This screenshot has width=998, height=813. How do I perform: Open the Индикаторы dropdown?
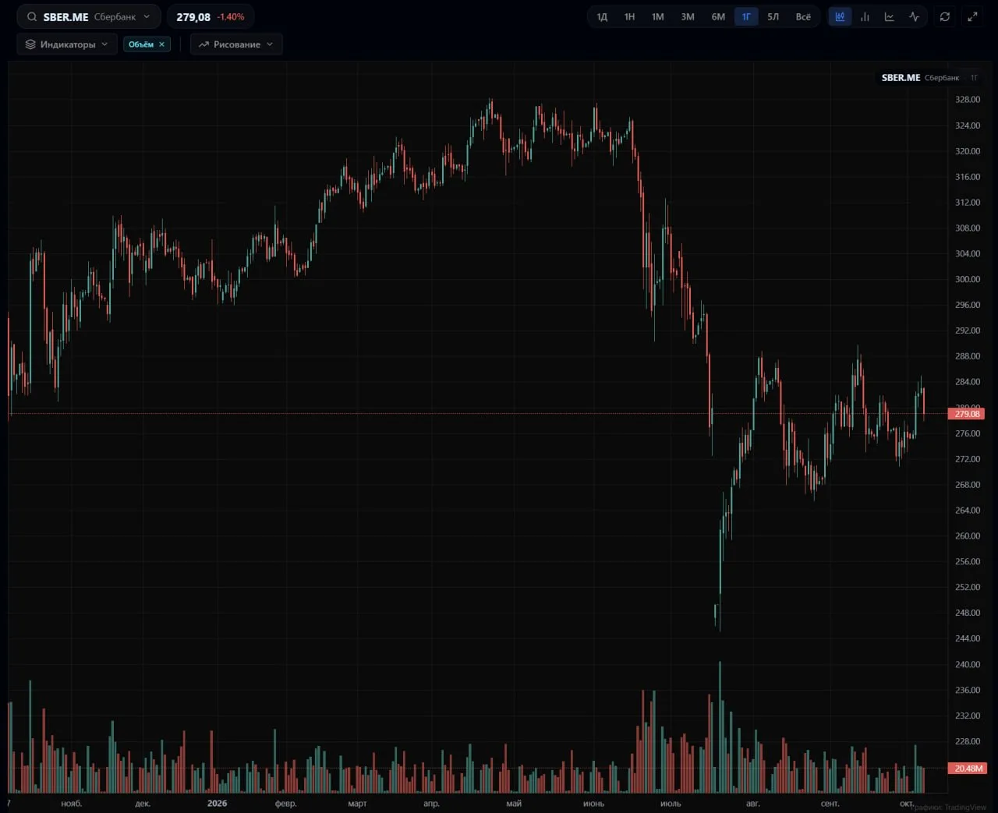click(67, 44)
